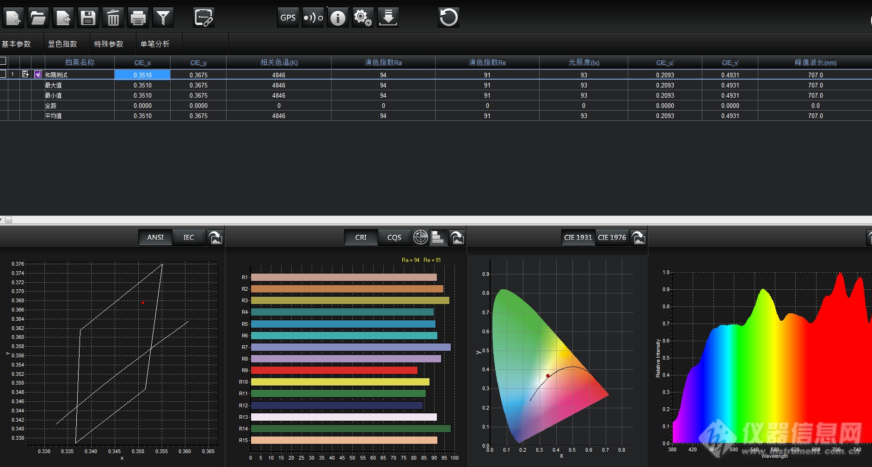The width and height of the screenshot is (872, 467).
Task: Select the CIE 1976 diagram
Action: tap(612, 237)
